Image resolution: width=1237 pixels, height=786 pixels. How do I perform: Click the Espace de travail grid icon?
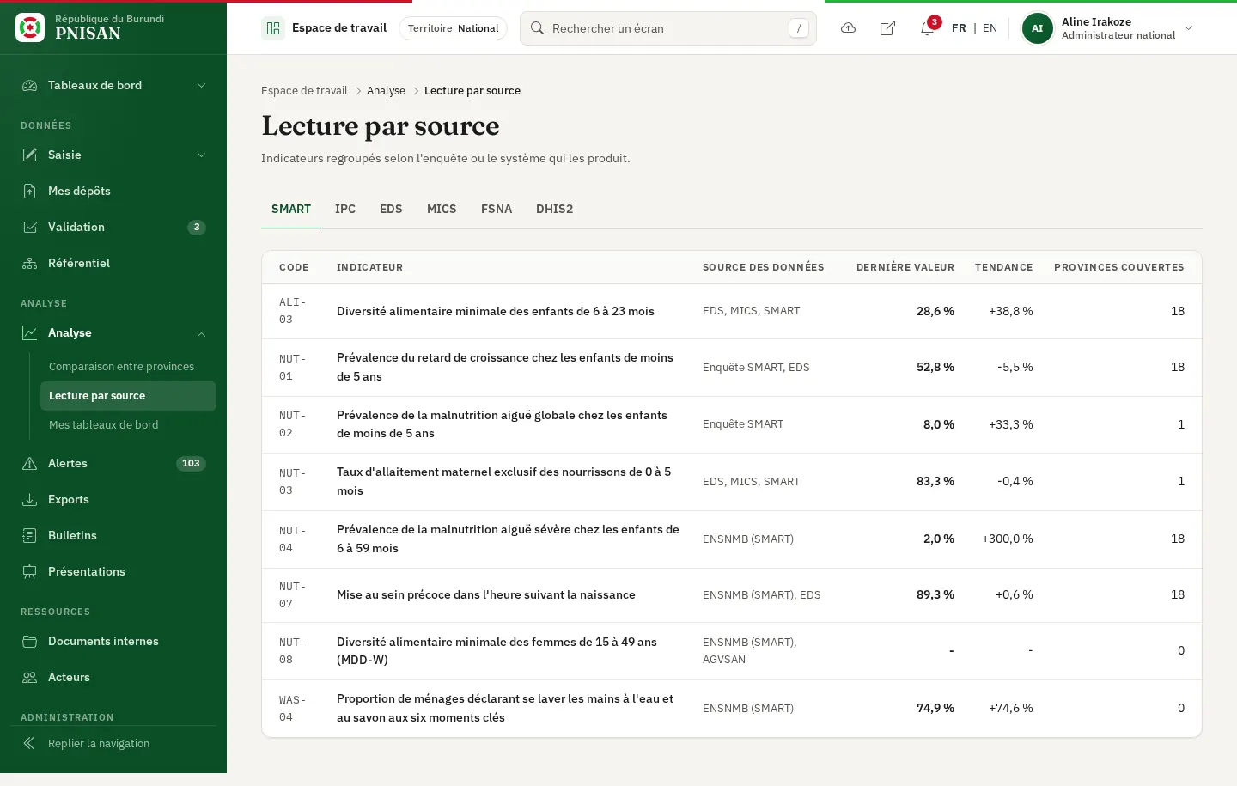pos(273,28)
